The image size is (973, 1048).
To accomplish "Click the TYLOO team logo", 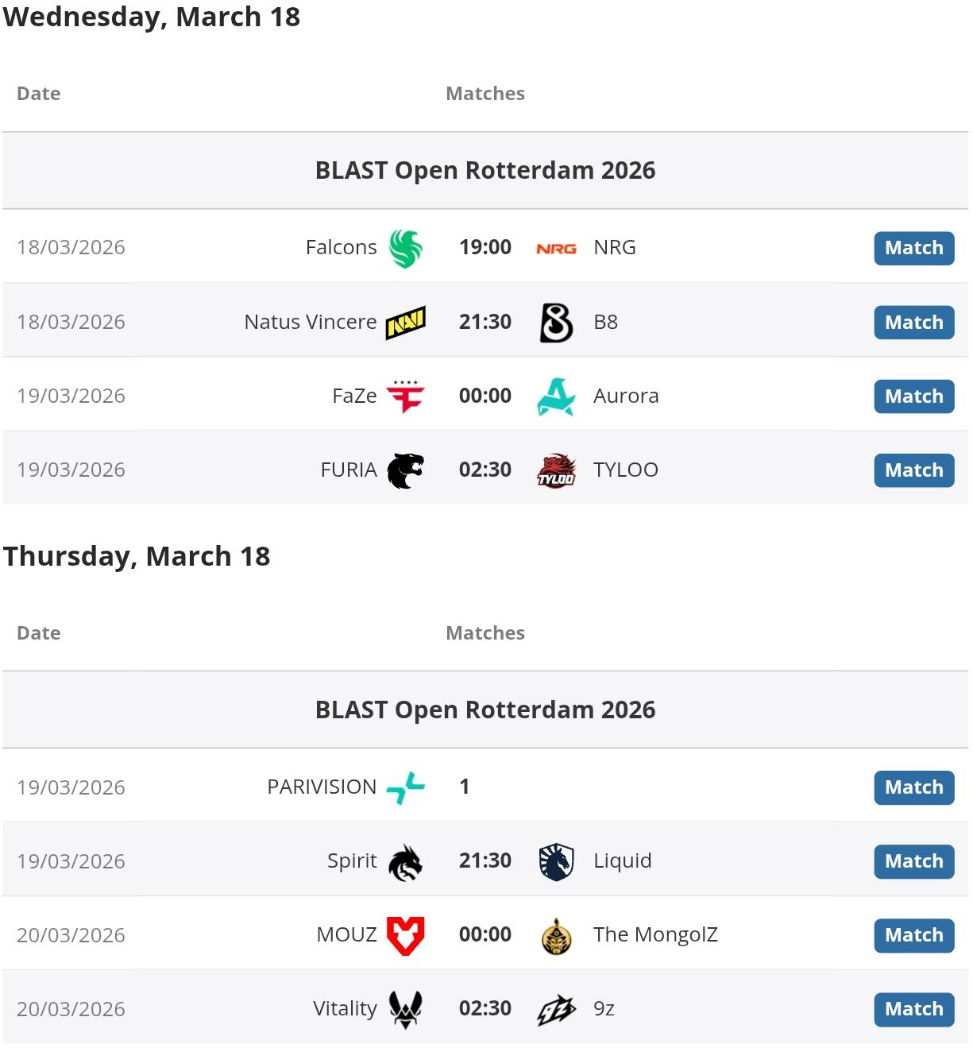I will click(556, 470).
